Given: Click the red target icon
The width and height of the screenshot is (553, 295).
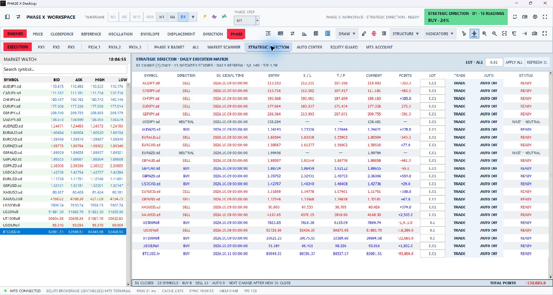Looking at the screenshot, I should click(374, 34).
